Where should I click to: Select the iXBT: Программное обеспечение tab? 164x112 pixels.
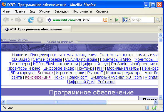coord(37,29)
